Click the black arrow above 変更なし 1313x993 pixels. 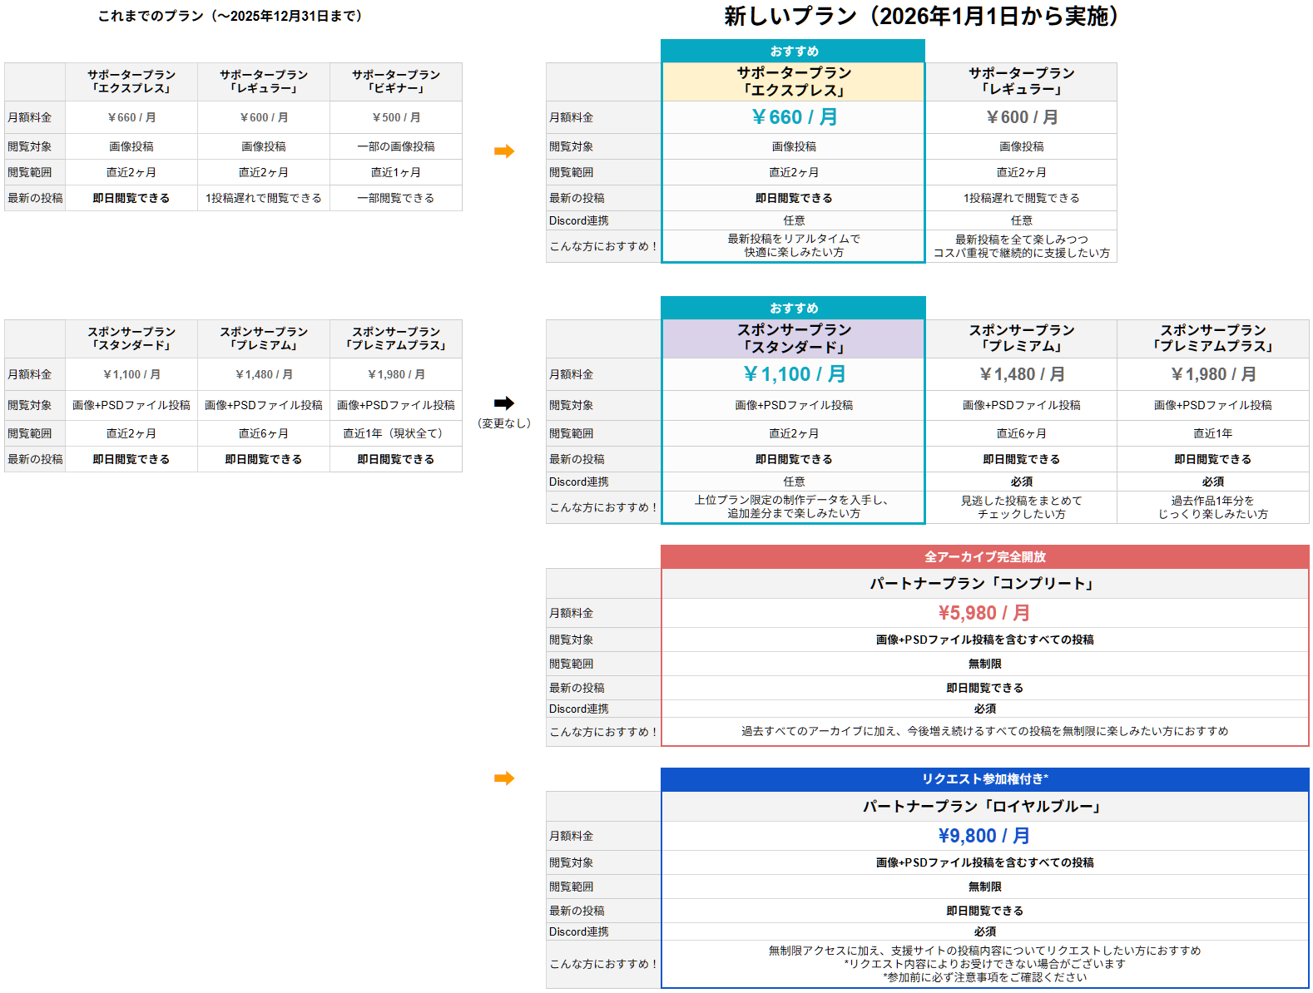click(504, 403)
